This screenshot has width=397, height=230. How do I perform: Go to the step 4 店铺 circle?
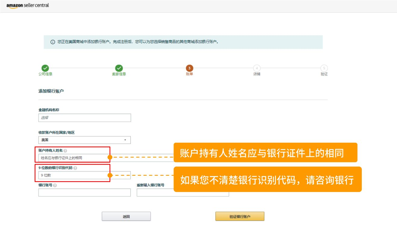(257, 68)
